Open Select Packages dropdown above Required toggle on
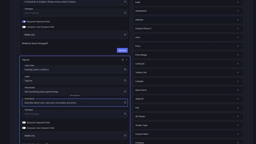Viewport: 256px width, 144px height. 75,13
